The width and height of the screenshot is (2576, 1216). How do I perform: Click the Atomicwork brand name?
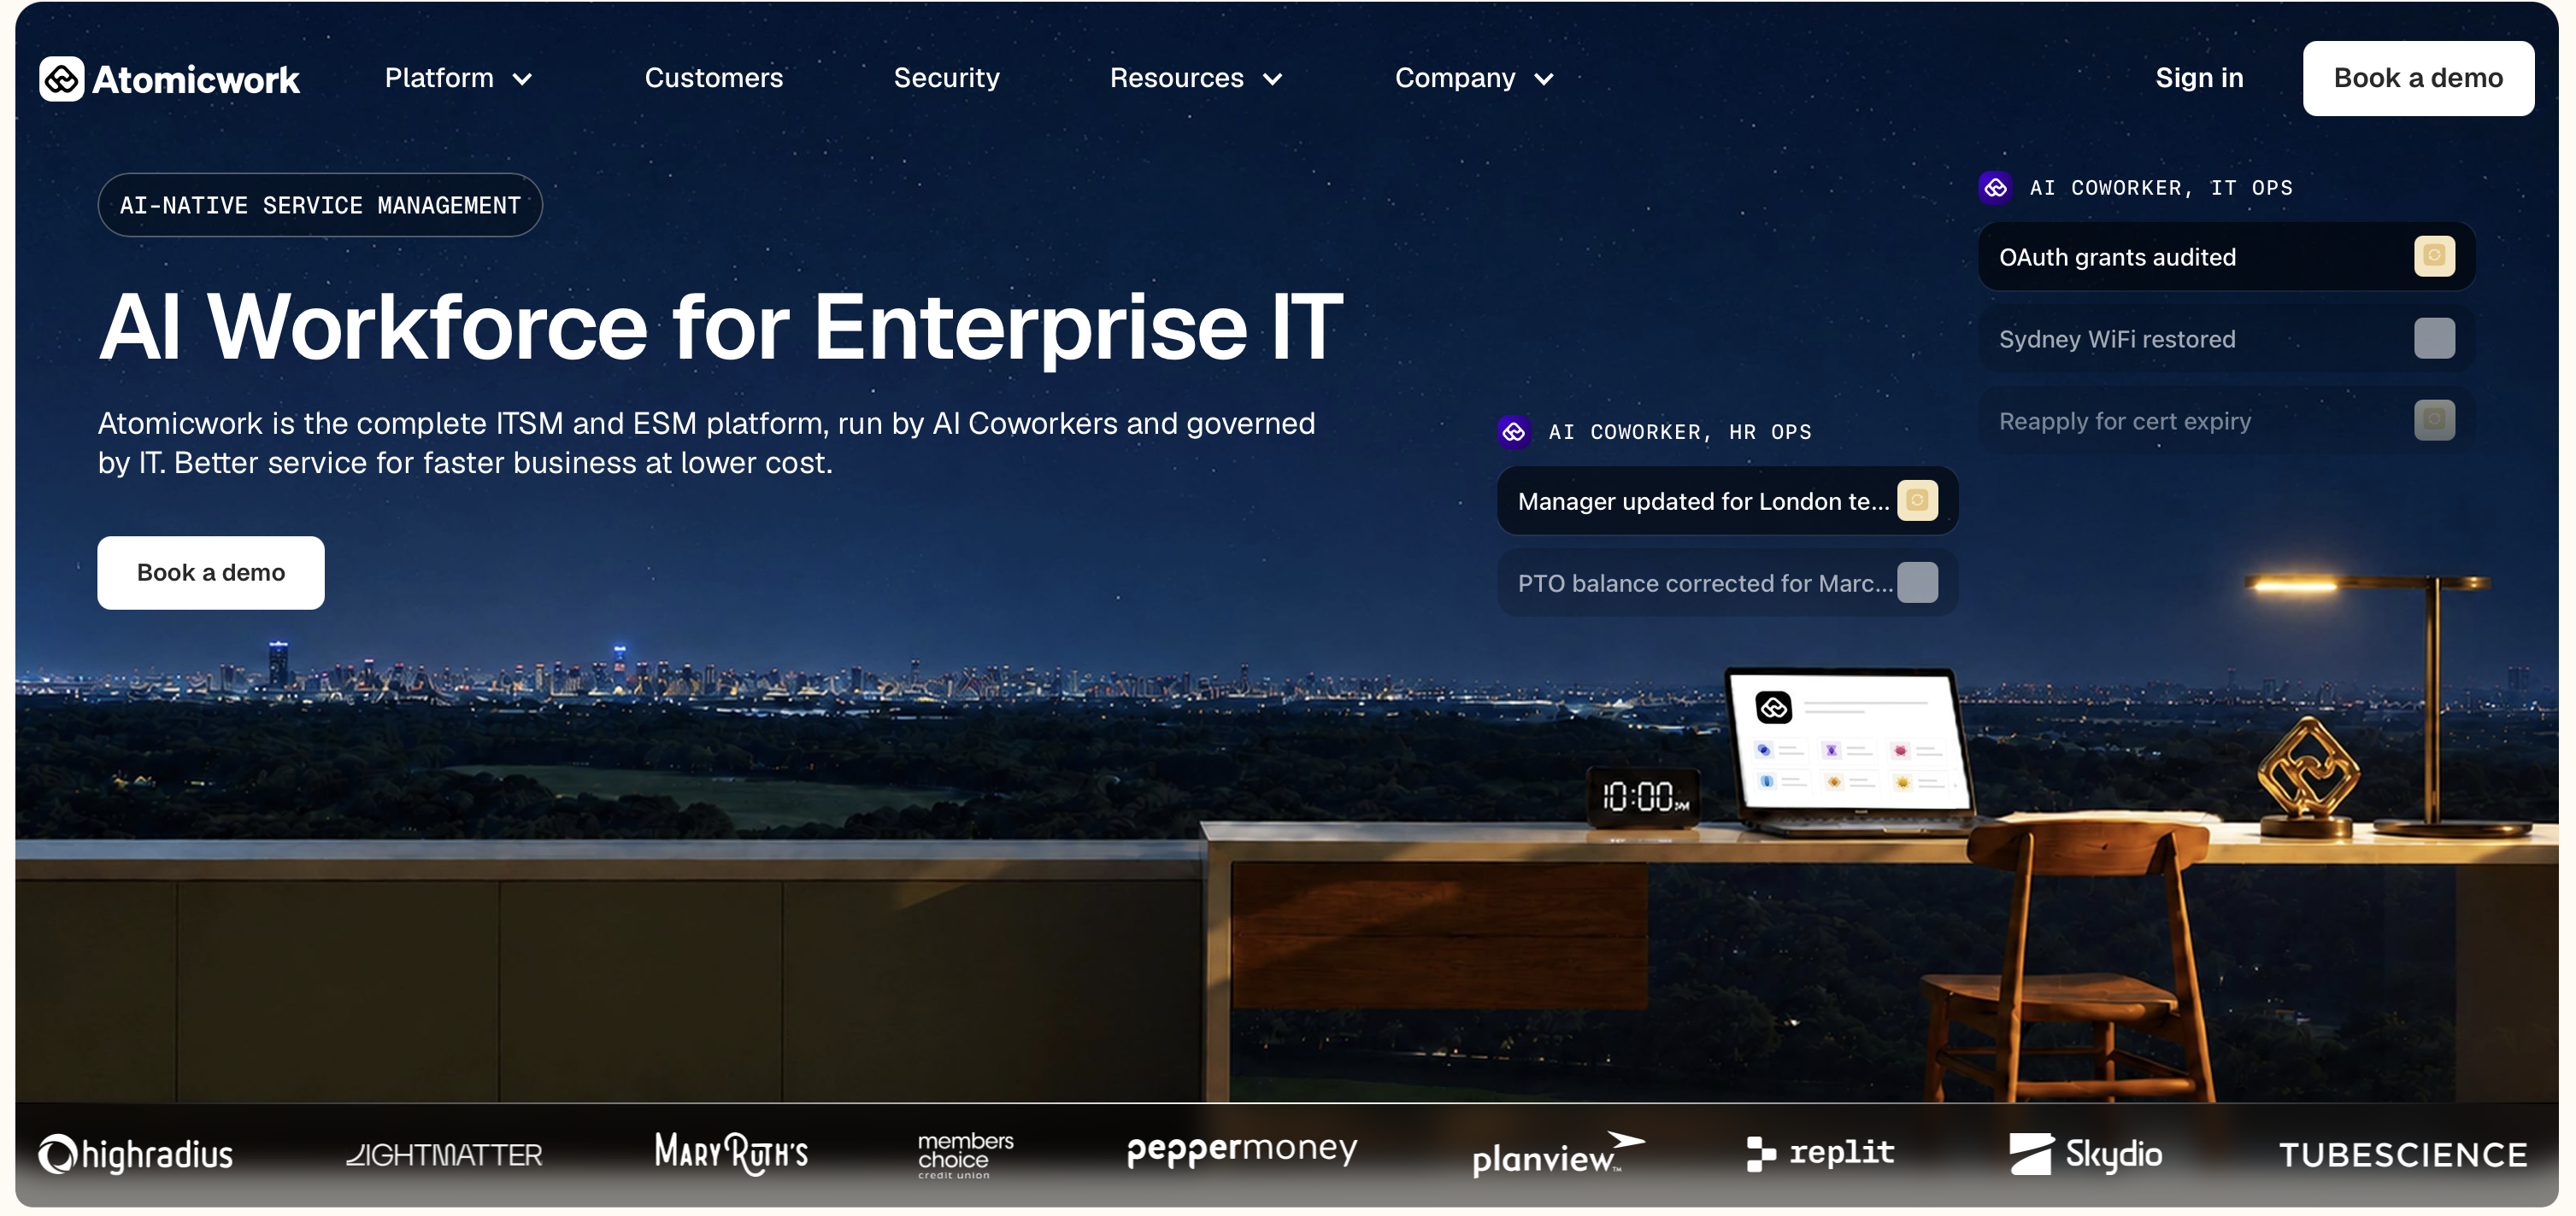coord(196,80)
